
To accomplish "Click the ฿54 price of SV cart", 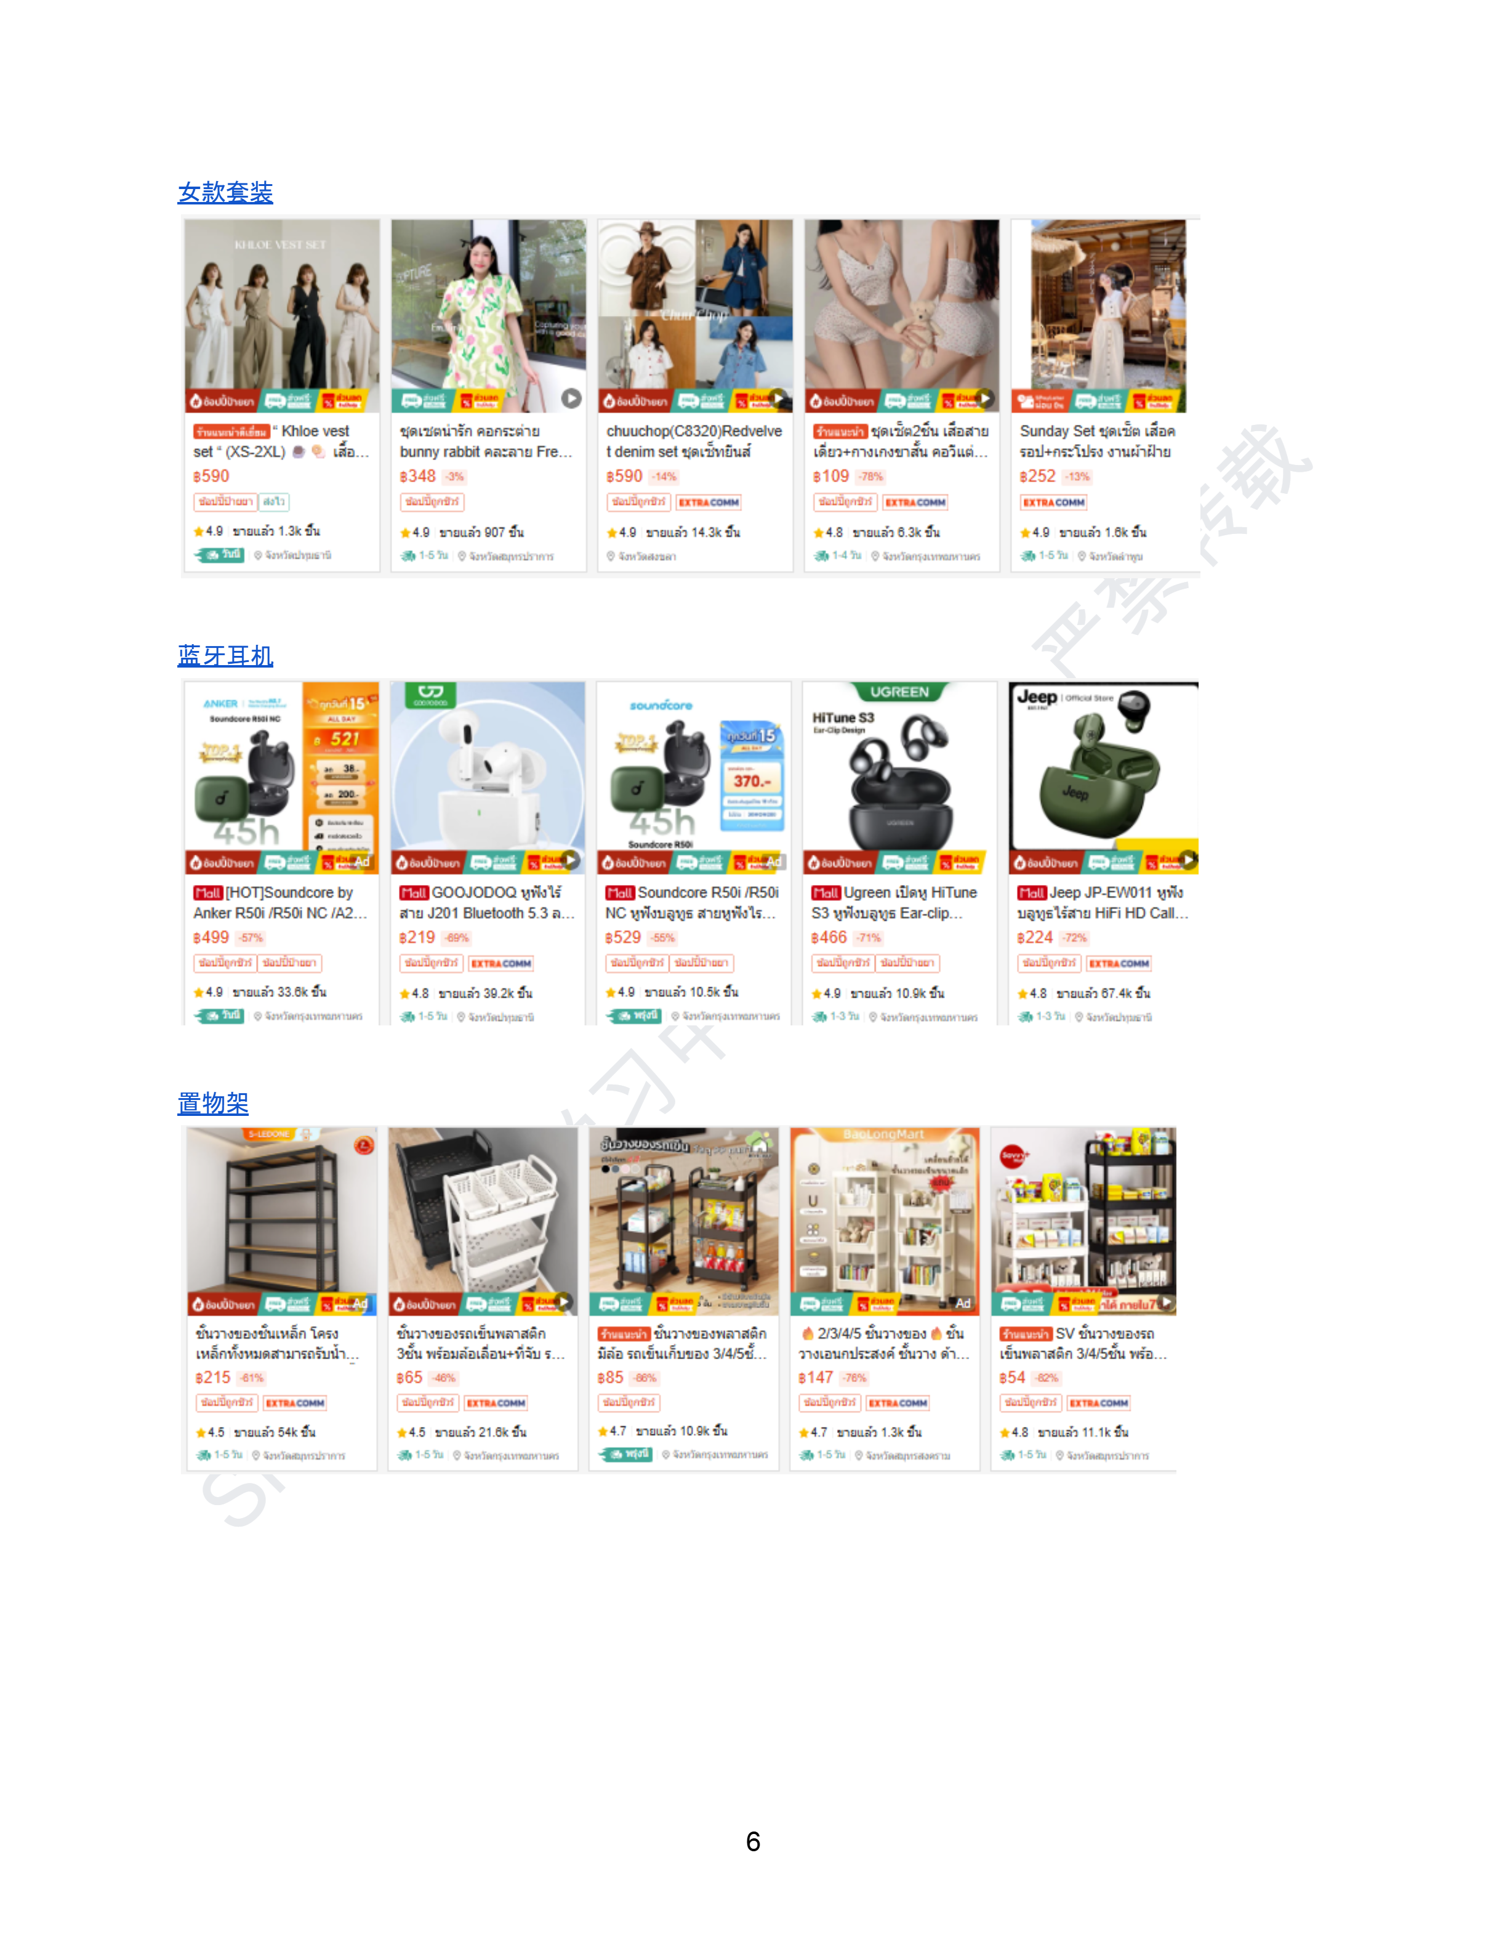I will [1013, 1378].
